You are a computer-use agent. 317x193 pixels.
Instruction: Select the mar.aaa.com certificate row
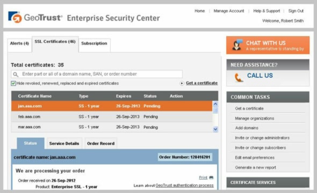pos(112,127)
